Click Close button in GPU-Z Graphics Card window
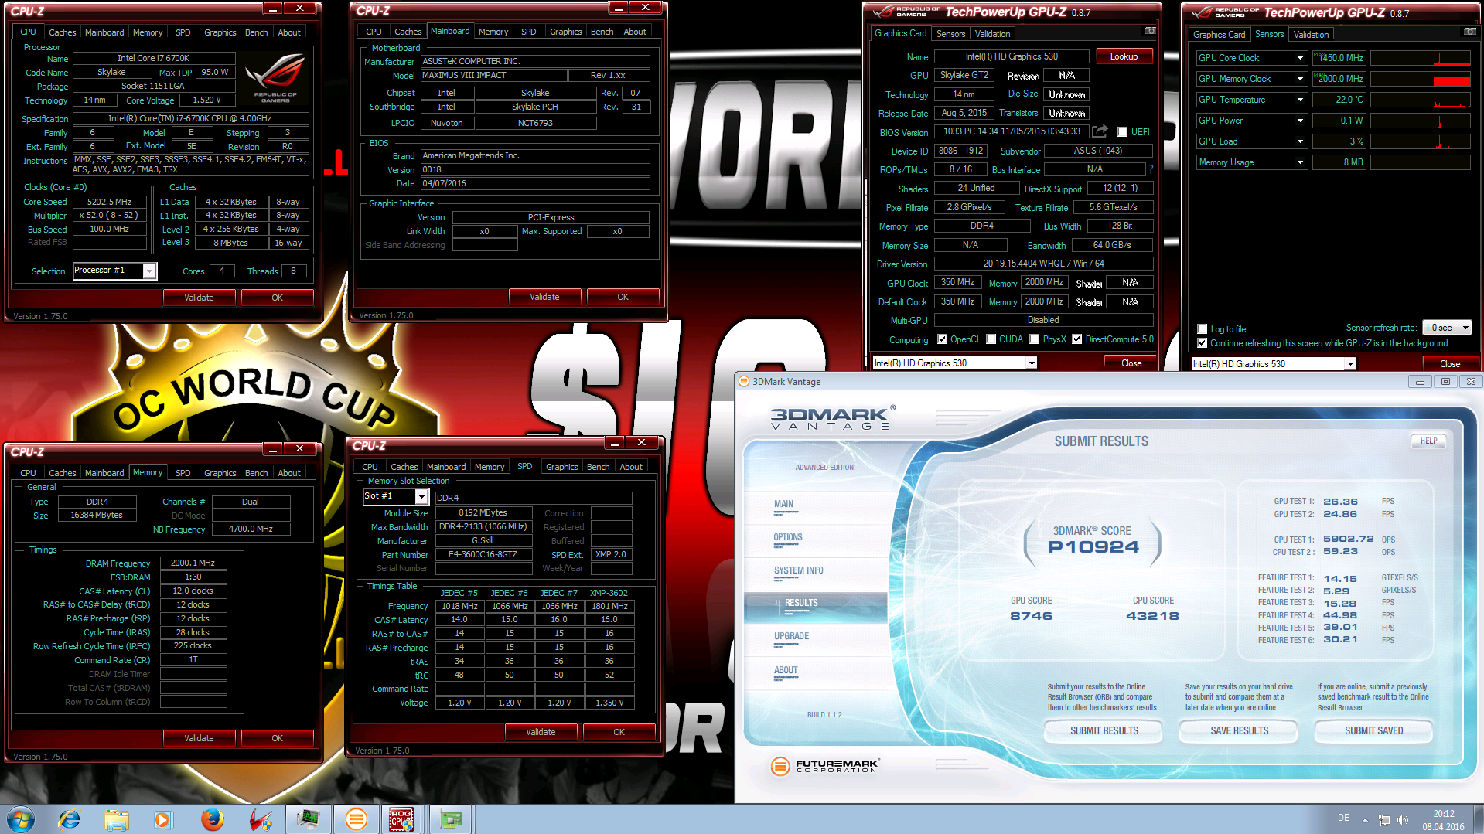 pyautogui.click(x=1131, y=363)
